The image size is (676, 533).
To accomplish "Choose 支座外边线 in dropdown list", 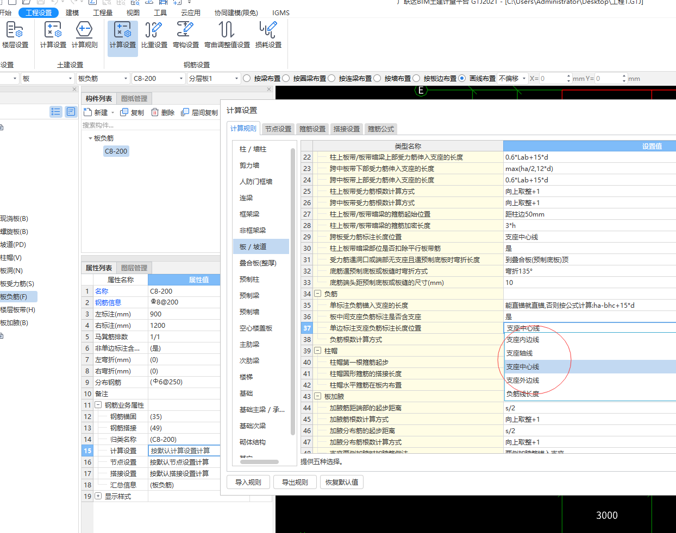I will (x=590, y=380).
